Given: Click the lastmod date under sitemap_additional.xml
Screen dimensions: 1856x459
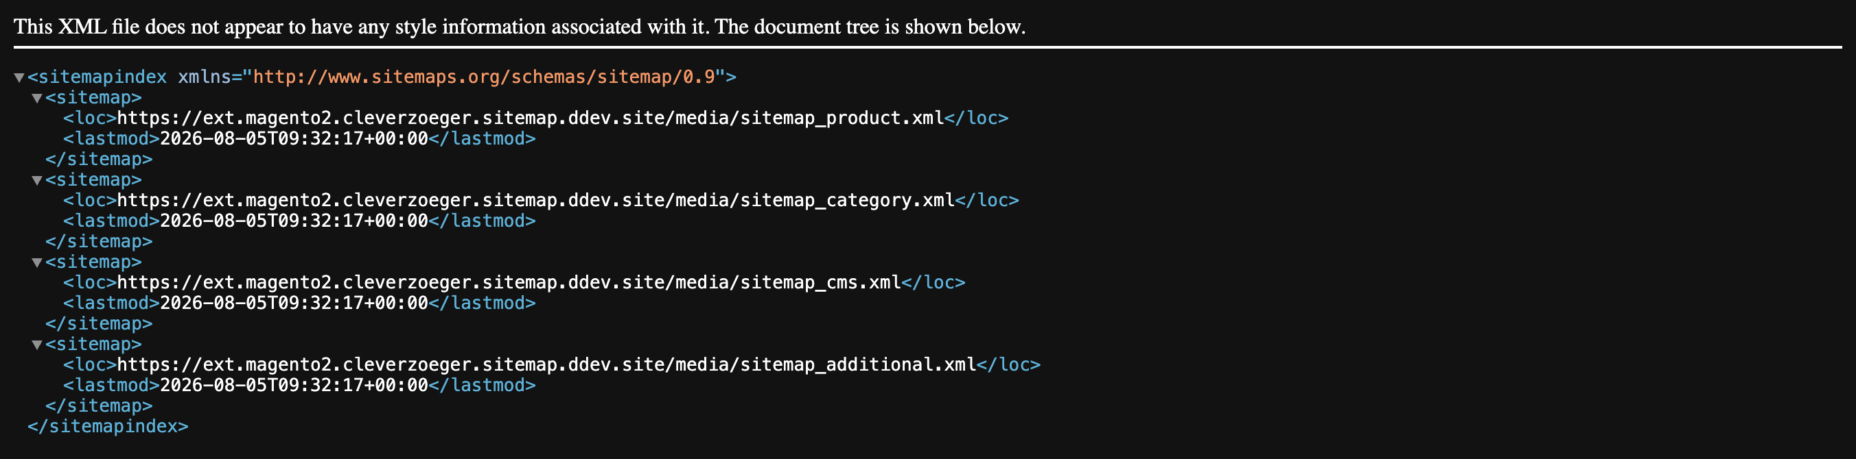Looking at the screenshot, I should (x=294, y=386).
